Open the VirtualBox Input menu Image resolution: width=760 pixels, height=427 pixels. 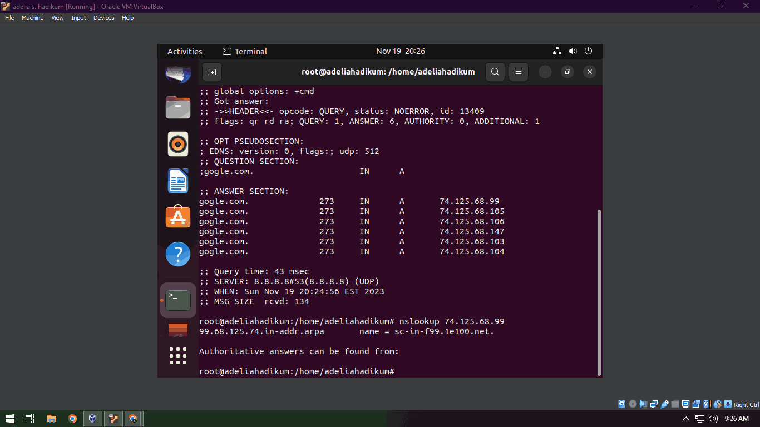click(78, 18)
